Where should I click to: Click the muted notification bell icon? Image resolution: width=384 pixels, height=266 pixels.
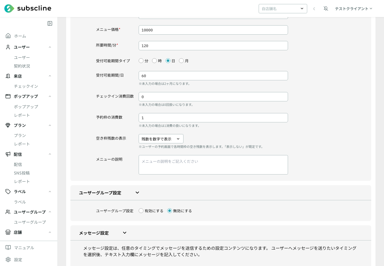pos(326,9)
